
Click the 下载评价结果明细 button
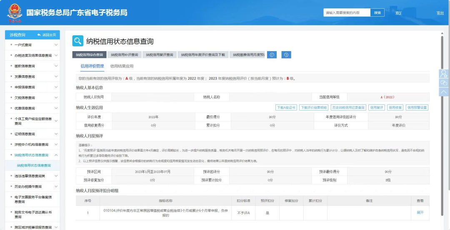pos(314,108)
